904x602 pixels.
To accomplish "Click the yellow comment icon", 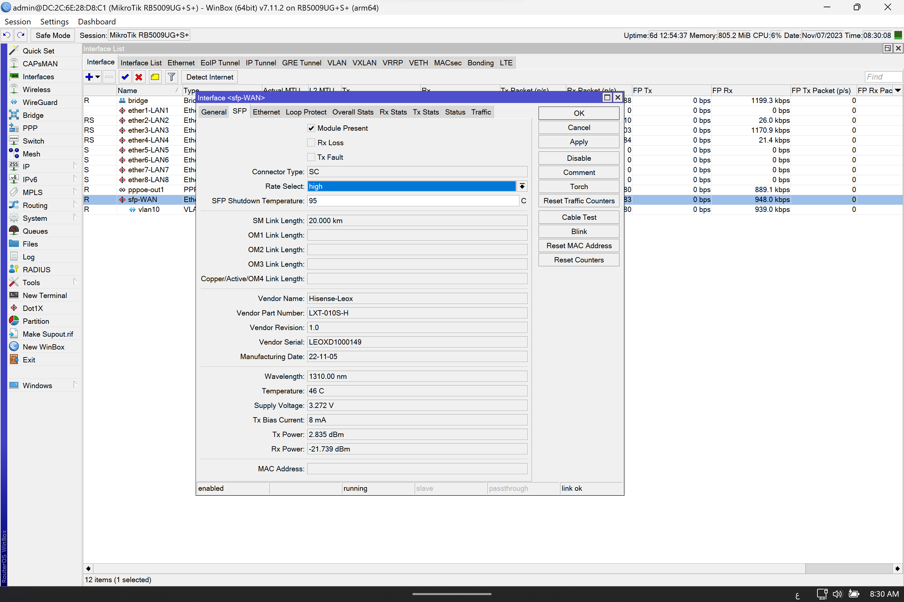I will tap(155, 77).
